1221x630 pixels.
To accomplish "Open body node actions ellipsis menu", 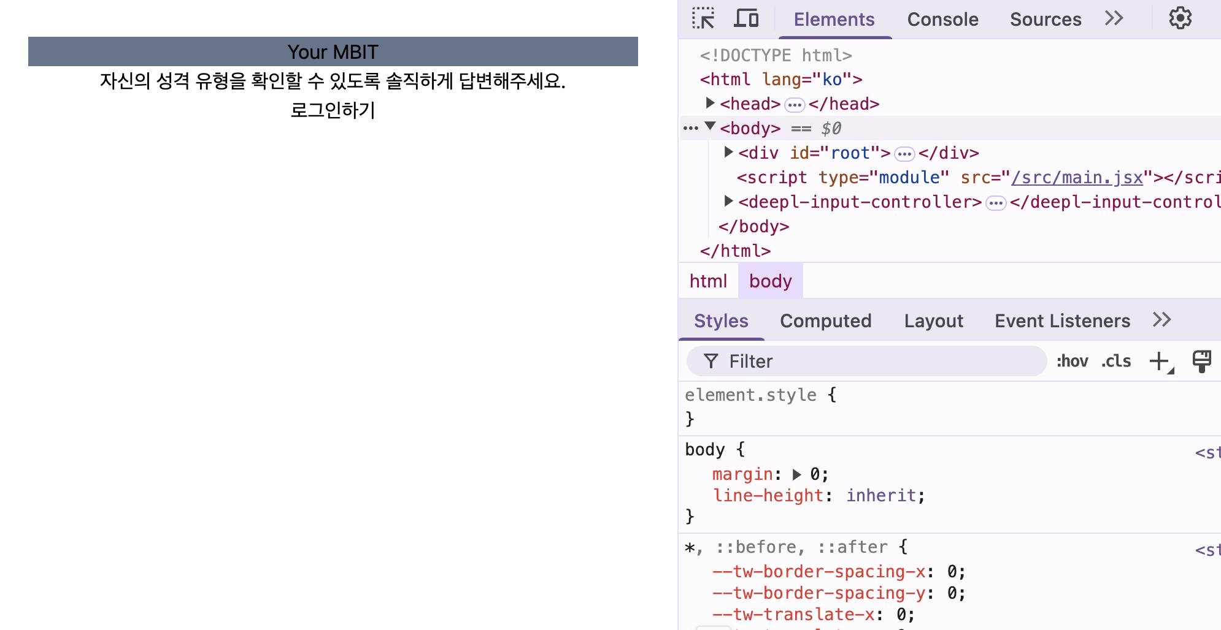I will tap(691, 128).
